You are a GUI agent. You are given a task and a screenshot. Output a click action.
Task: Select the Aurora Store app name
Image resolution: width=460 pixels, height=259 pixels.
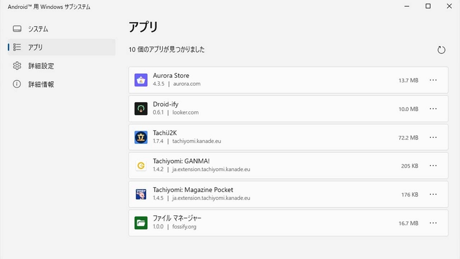pyautogui.click(x=171, y=76)
